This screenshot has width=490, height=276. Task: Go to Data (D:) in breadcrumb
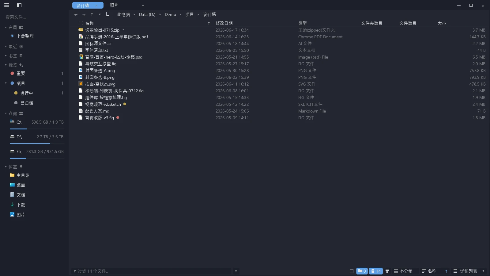[147, 14]
